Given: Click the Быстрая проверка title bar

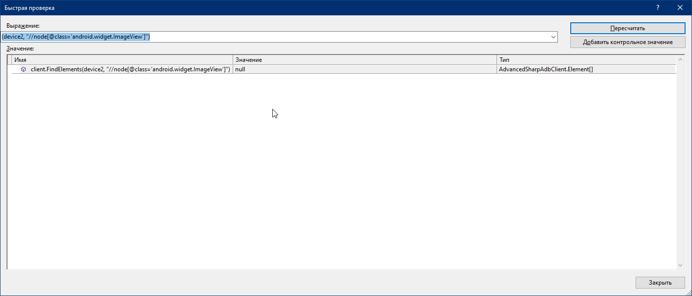Looking at the screenshot, I should (x=297, y=7).
